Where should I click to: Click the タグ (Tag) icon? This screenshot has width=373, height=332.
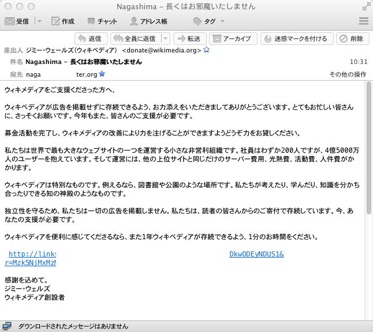[197, 21]
